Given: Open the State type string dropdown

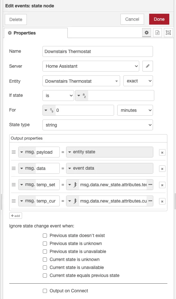Looking at the screenshot, I should point(98,125).
